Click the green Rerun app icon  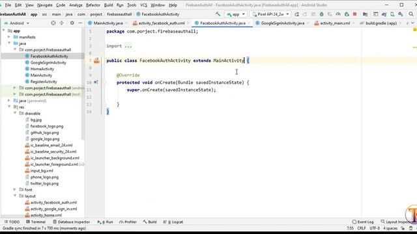pyautogui.click(x=297, y=14)
